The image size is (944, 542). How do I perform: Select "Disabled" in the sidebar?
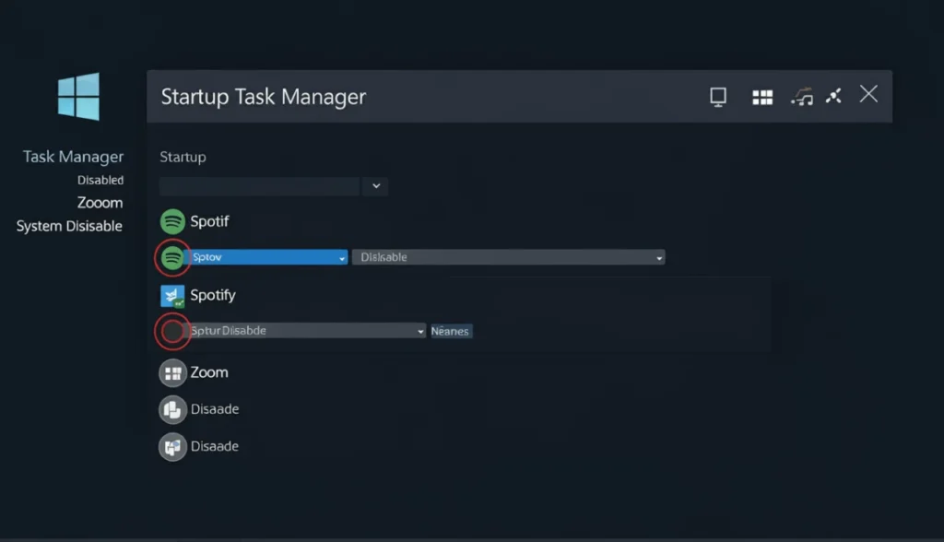pos(100,180)
